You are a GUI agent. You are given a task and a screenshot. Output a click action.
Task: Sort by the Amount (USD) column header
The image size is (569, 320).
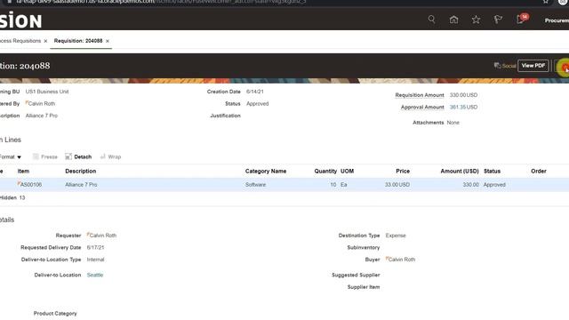(x=460, y=171)
